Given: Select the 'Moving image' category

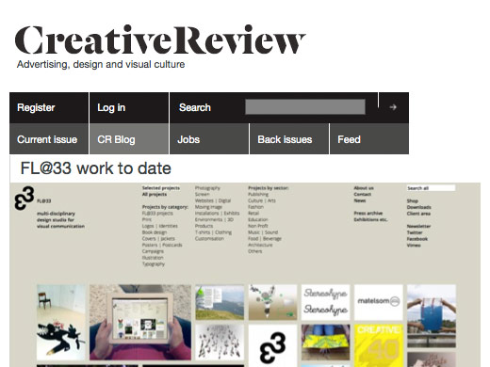Looking at the screenshot, I should [x=208, y=207].
